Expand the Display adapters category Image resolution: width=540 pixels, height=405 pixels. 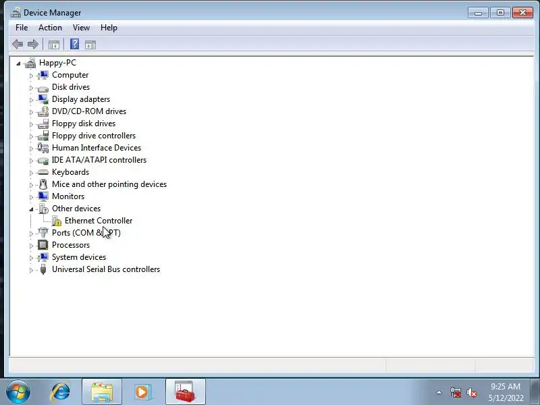point(31,100)
